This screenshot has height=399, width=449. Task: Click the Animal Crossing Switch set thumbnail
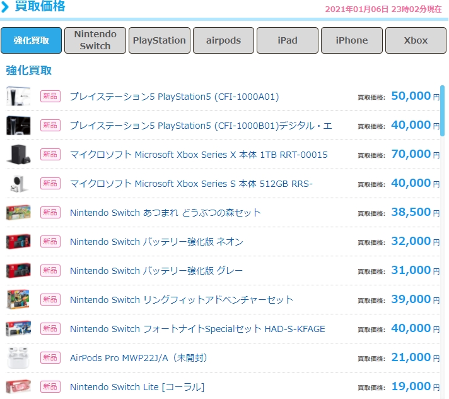tap(18, 212)
